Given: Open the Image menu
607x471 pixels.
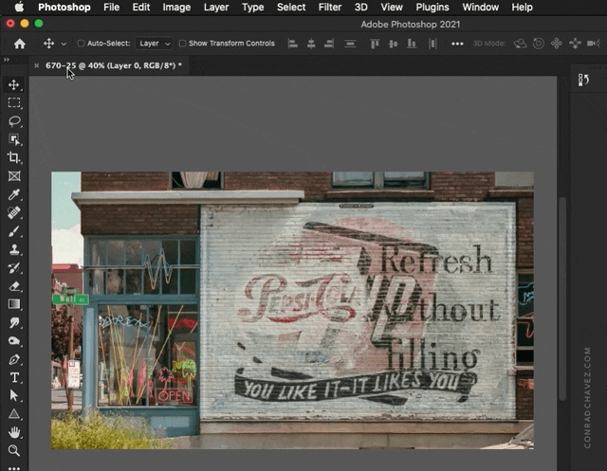Looking at the screenshot, I should point(176,7).
